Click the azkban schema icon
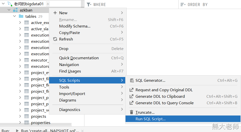241x132 pixels. pyautogui.click(x=15, y=10)
